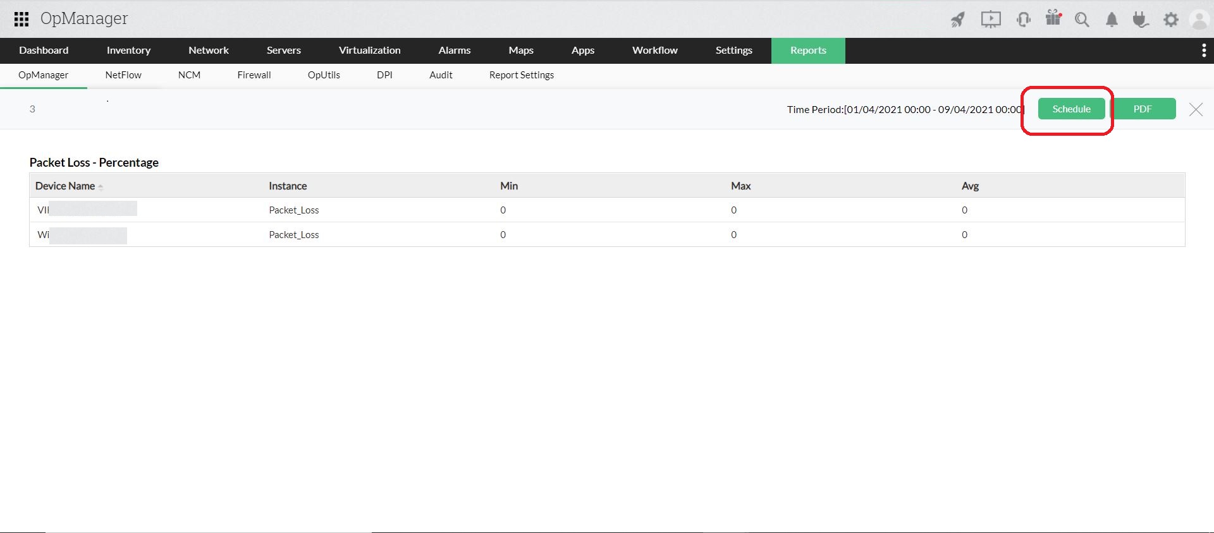Open the Inventory menu
Viewport: 1214px width, 533px height.
pyautogui.click(x=128, y=51)
